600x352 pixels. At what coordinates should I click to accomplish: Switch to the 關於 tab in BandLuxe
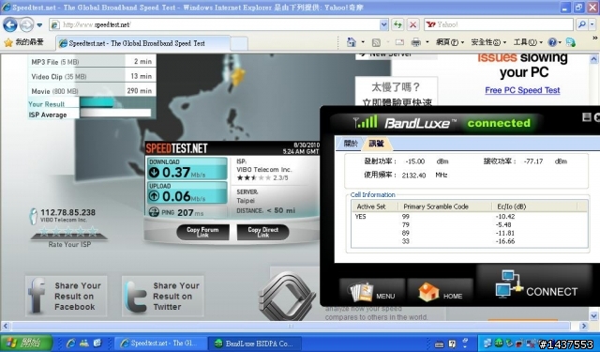point(351,144)
